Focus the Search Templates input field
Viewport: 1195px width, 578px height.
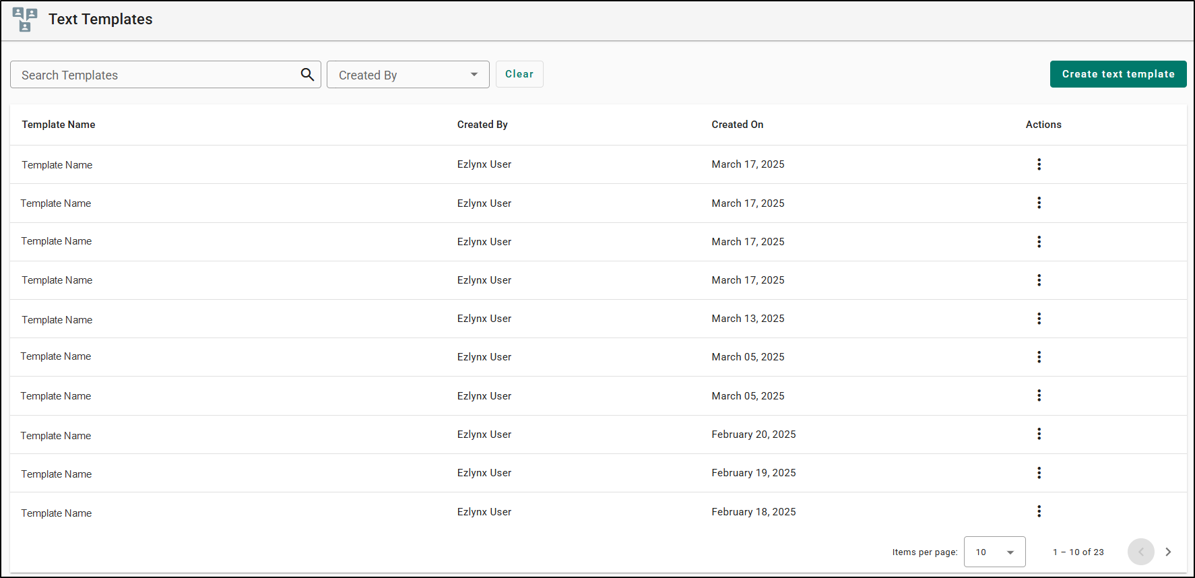tap(166, 75)
